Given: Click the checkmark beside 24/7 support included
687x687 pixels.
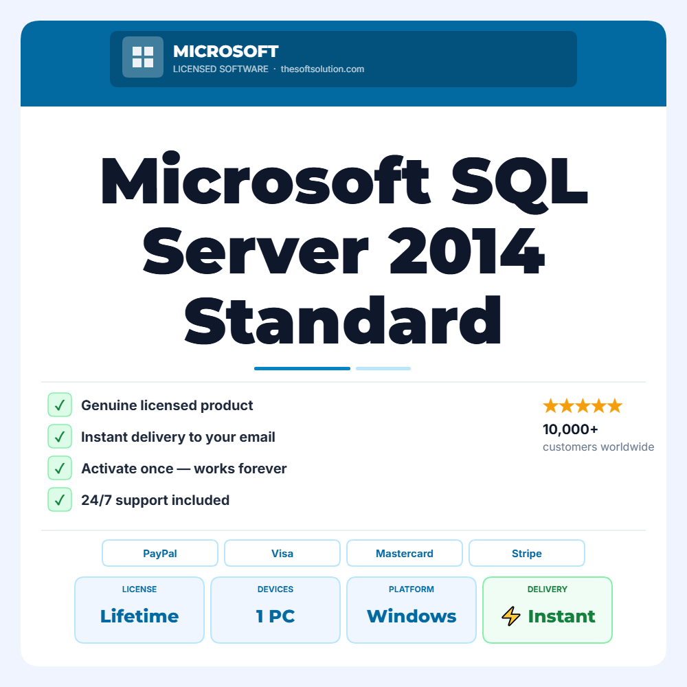Looking at the screenshot, I should (x=60, y=499).
